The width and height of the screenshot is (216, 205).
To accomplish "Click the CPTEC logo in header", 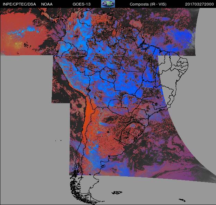I will (108, 4).
